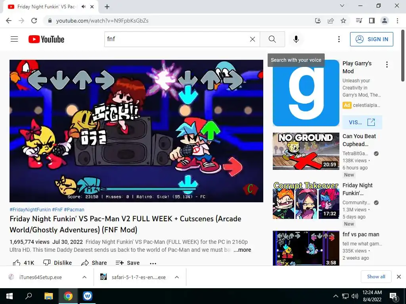This screenshot has height=304, width=406.
Task: Click the SIGN IN button
Action: pyautogui.click(x=372, y=39)
